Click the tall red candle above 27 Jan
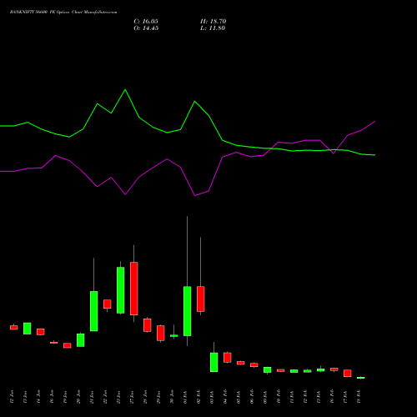 (x=134, y=289)
